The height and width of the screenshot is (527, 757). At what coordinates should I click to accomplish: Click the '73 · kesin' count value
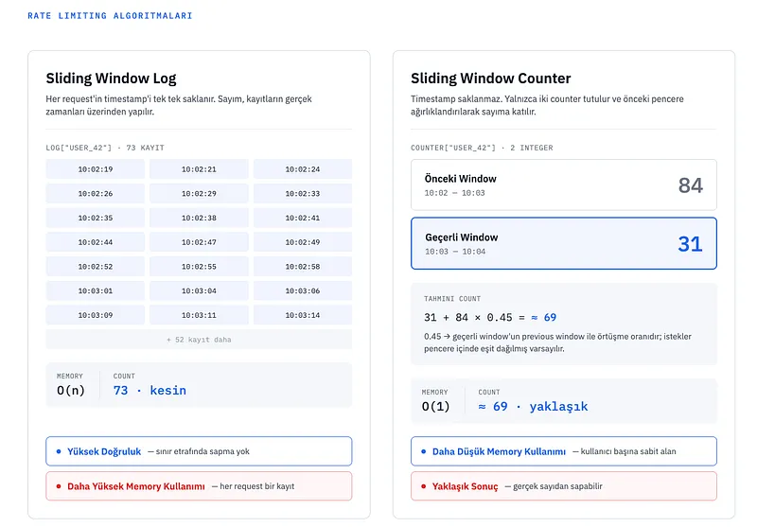click(150, 391)
